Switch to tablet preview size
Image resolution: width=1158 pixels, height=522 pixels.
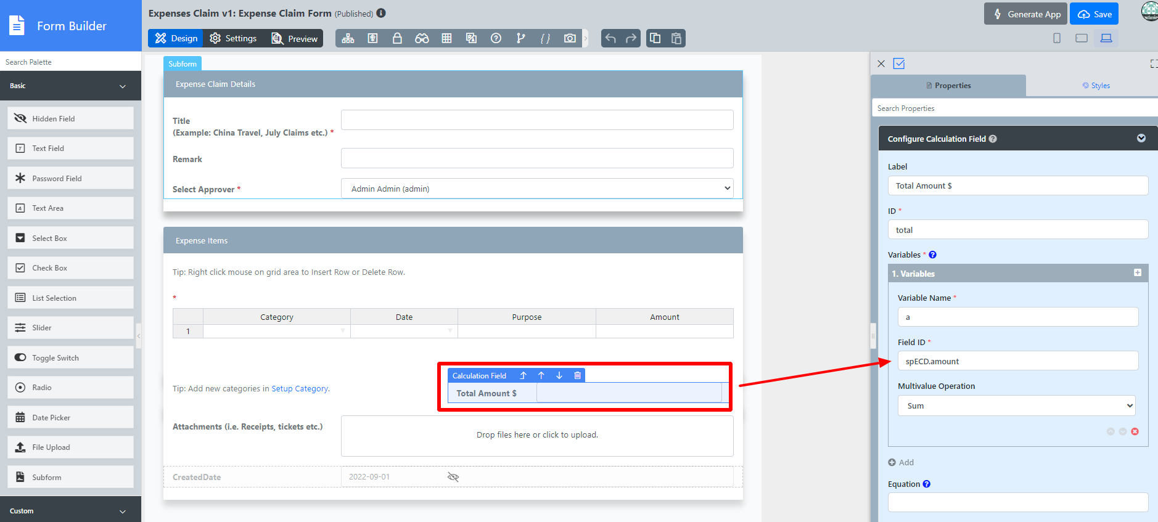point(1082,38)
